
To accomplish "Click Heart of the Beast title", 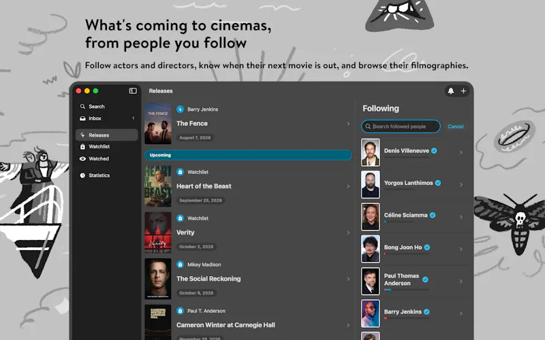I will pos(204,186).
